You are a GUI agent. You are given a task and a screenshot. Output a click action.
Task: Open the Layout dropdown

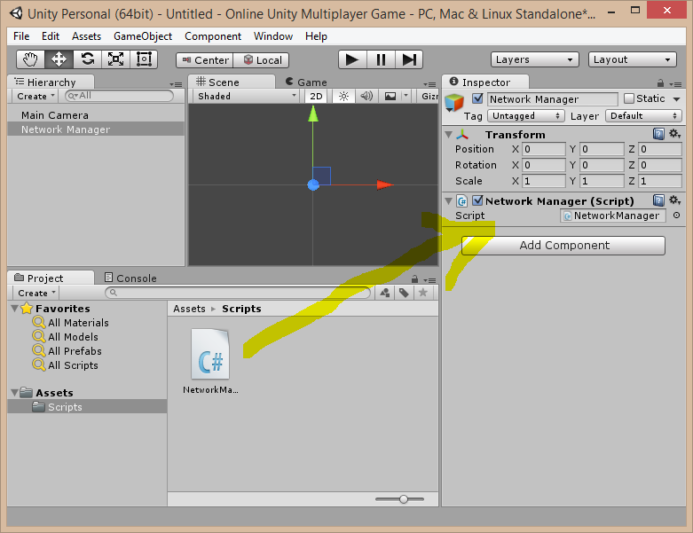(632, 59)
